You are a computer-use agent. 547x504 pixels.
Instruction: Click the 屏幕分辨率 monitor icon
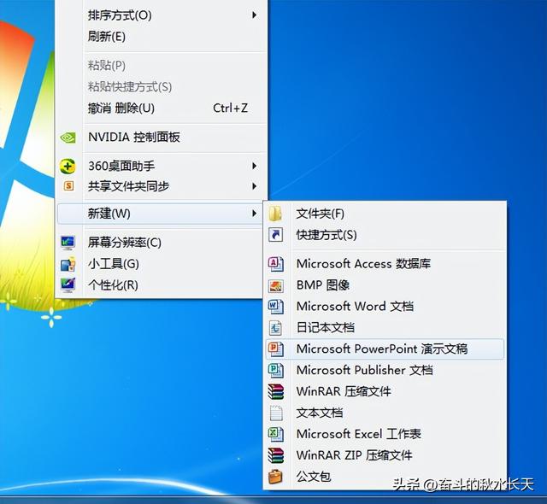[x=68, y=243]
